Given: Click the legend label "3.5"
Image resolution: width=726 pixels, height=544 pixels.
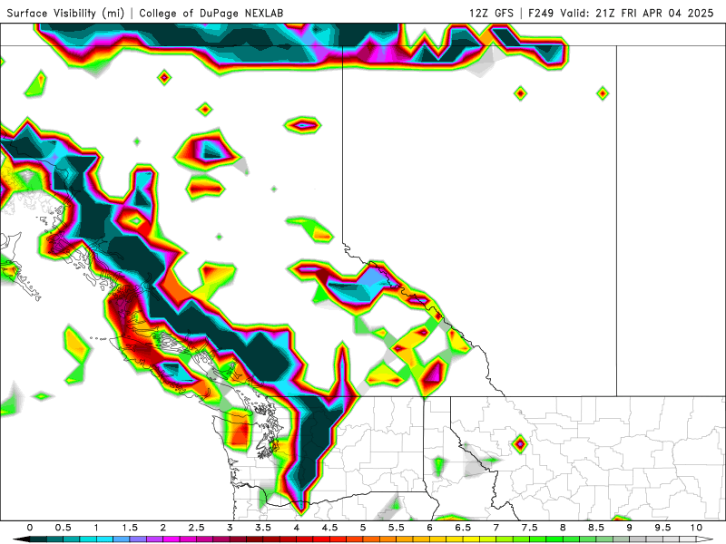Looking at the screenshot, I should coord(263,528).
